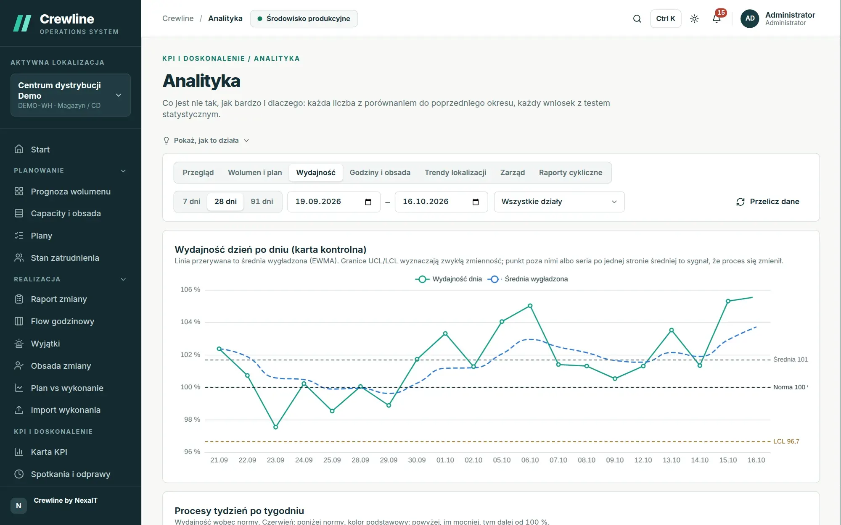Screen dimensions: 841x525
Task: Open the Zarząd tab
Action: (512, 173)
